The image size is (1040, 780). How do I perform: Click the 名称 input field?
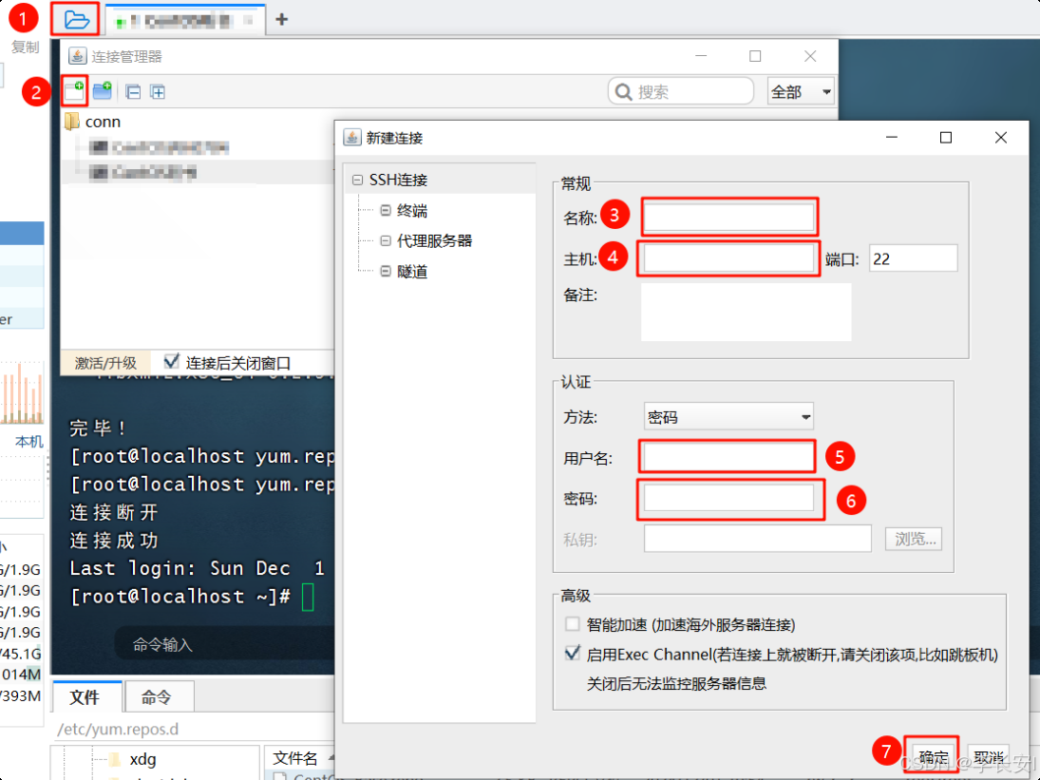(x=728, y=216)
